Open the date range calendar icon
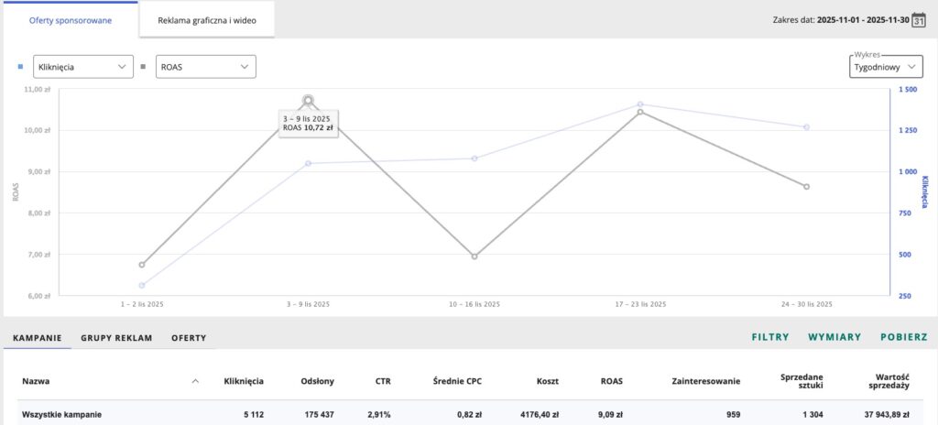Viewport: 938px width, 425px height. (920, 19)
